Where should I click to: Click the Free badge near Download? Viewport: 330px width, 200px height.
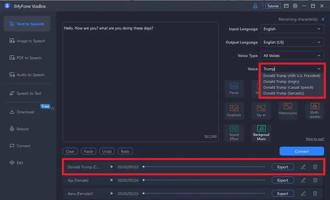tap(45, 107)
